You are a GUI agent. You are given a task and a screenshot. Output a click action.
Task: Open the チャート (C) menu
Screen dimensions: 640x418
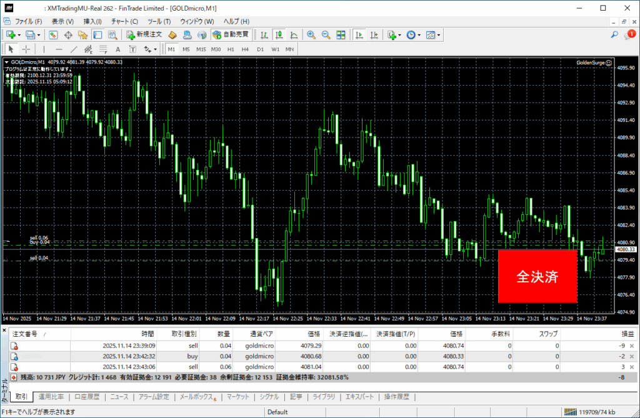tap(124, 21)
